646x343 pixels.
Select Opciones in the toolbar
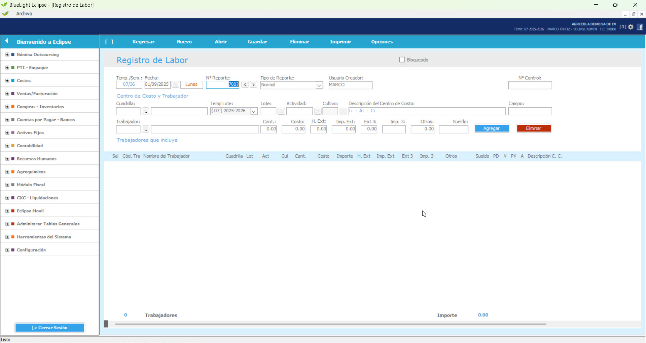point(382,41)
